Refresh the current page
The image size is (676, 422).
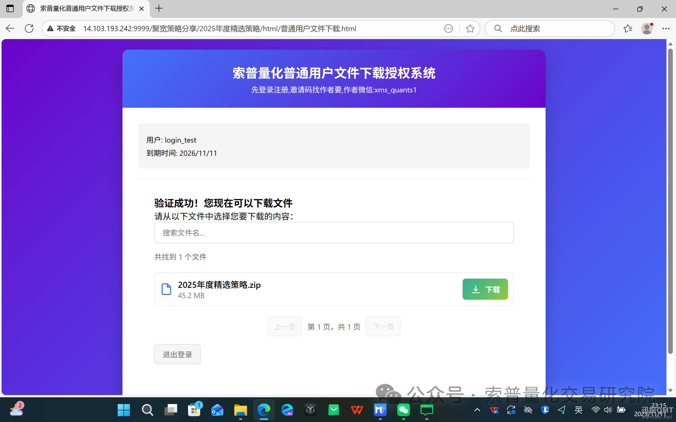29,29
